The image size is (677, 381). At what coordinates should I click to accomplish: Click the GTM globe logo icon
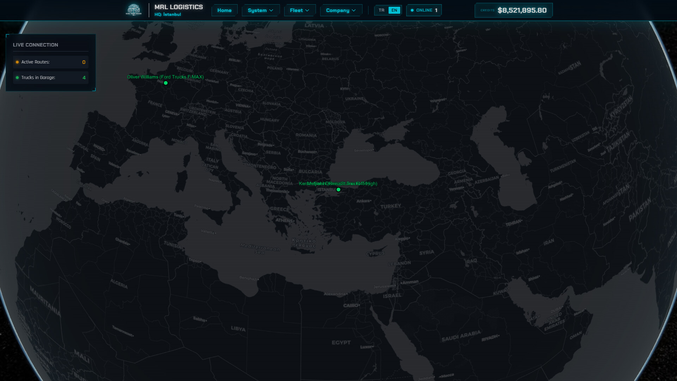pyautogui.click(x=133, y=10)
